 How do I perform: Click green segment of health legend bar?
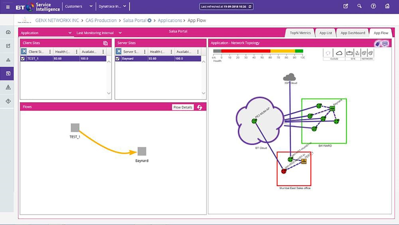(299, 51)
